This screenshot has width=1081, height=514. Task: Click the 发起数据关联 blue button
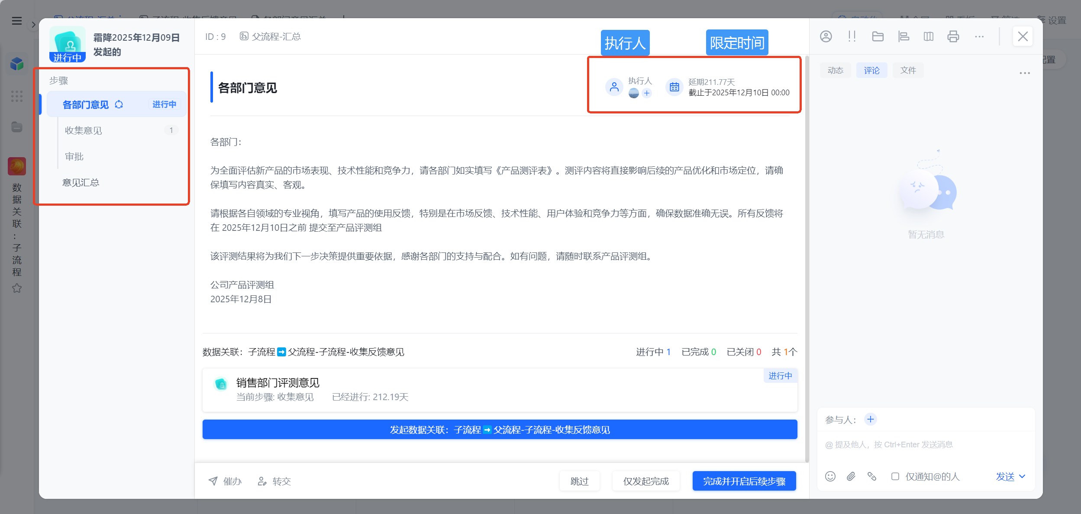500,430
